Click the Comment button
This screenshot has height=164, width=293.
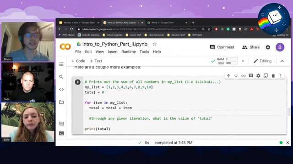tap(222, 47)
